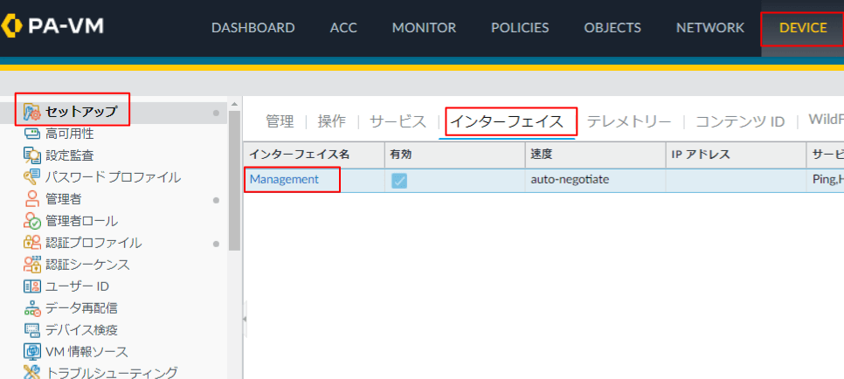Image resolution: width=844 pixels, height=379 pixels.
Task: Click the 速度 column header
Action: 595,155
